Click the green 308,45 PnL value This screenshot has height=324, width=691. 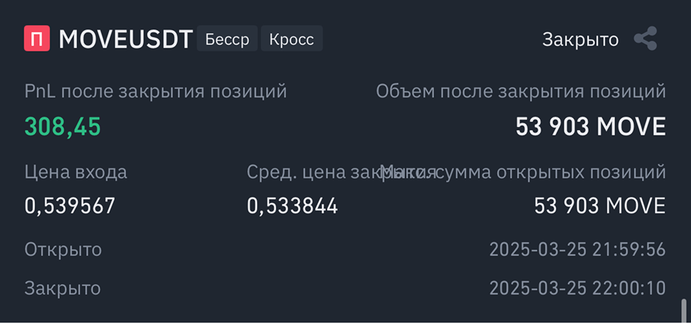point(63,127)
